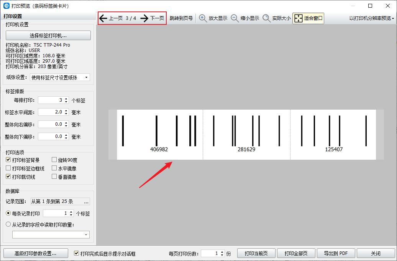Export the labels using 导出到 PDF
The width and height of the screenshot is (397, 261).
336,253
